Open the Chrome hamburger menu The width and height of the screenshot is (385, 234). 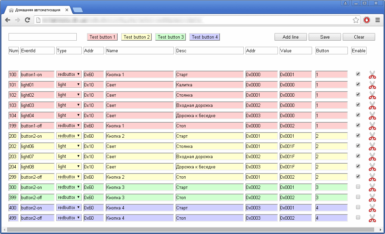click(x=377, y=20)
